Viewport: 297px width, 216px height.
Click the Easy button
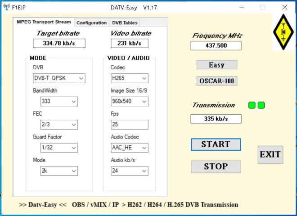pyautogui.click(x=217, y=65)
